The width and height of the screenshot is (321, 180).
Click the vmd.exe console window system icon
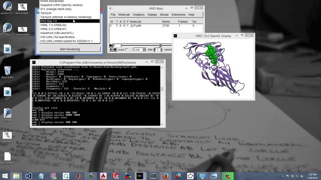[x=34, y=62]
